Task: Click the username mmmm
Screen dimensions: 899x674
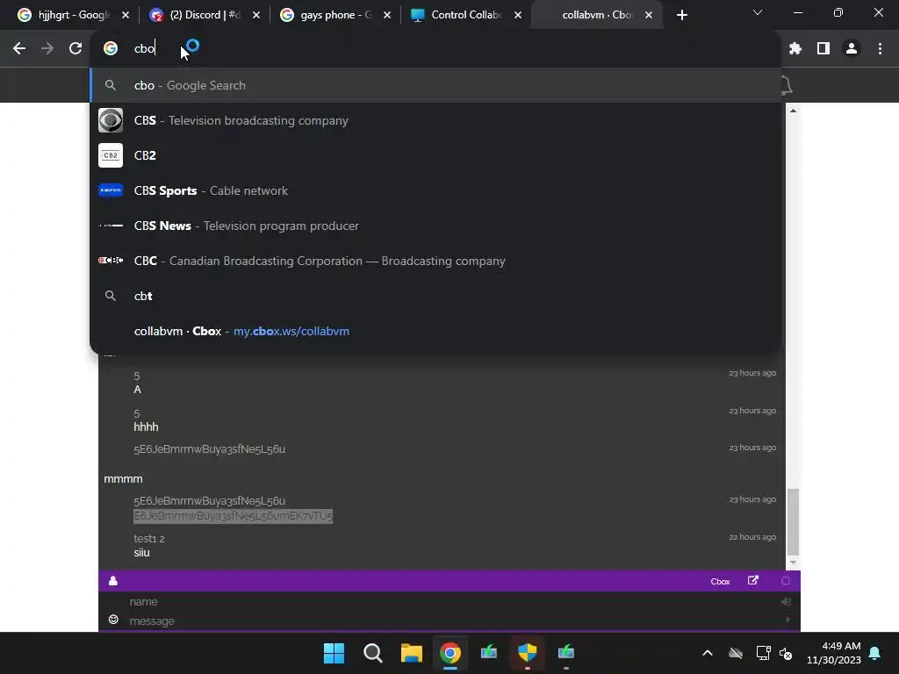Action: (x=123, y=478)
